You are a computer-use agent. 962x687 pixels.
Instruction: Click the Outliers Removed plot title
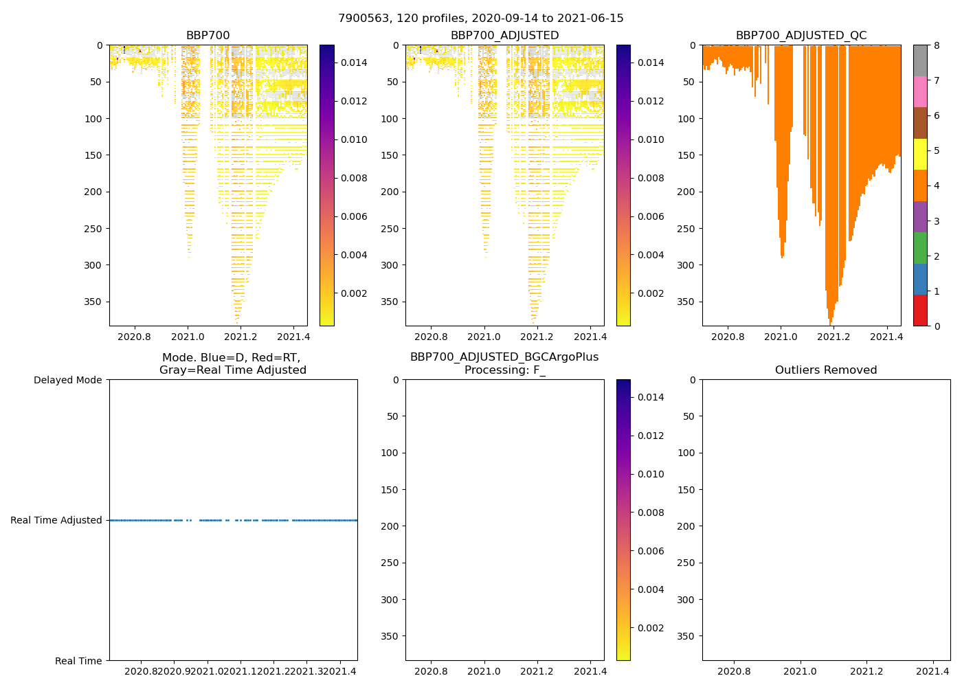(x=826, y=370)
